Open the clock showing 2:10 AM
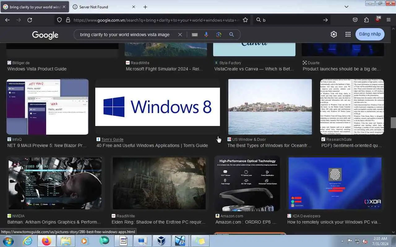 coord(380,241)
